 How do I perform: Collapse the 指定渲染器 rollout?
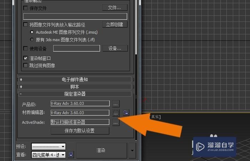pos(75,94)
